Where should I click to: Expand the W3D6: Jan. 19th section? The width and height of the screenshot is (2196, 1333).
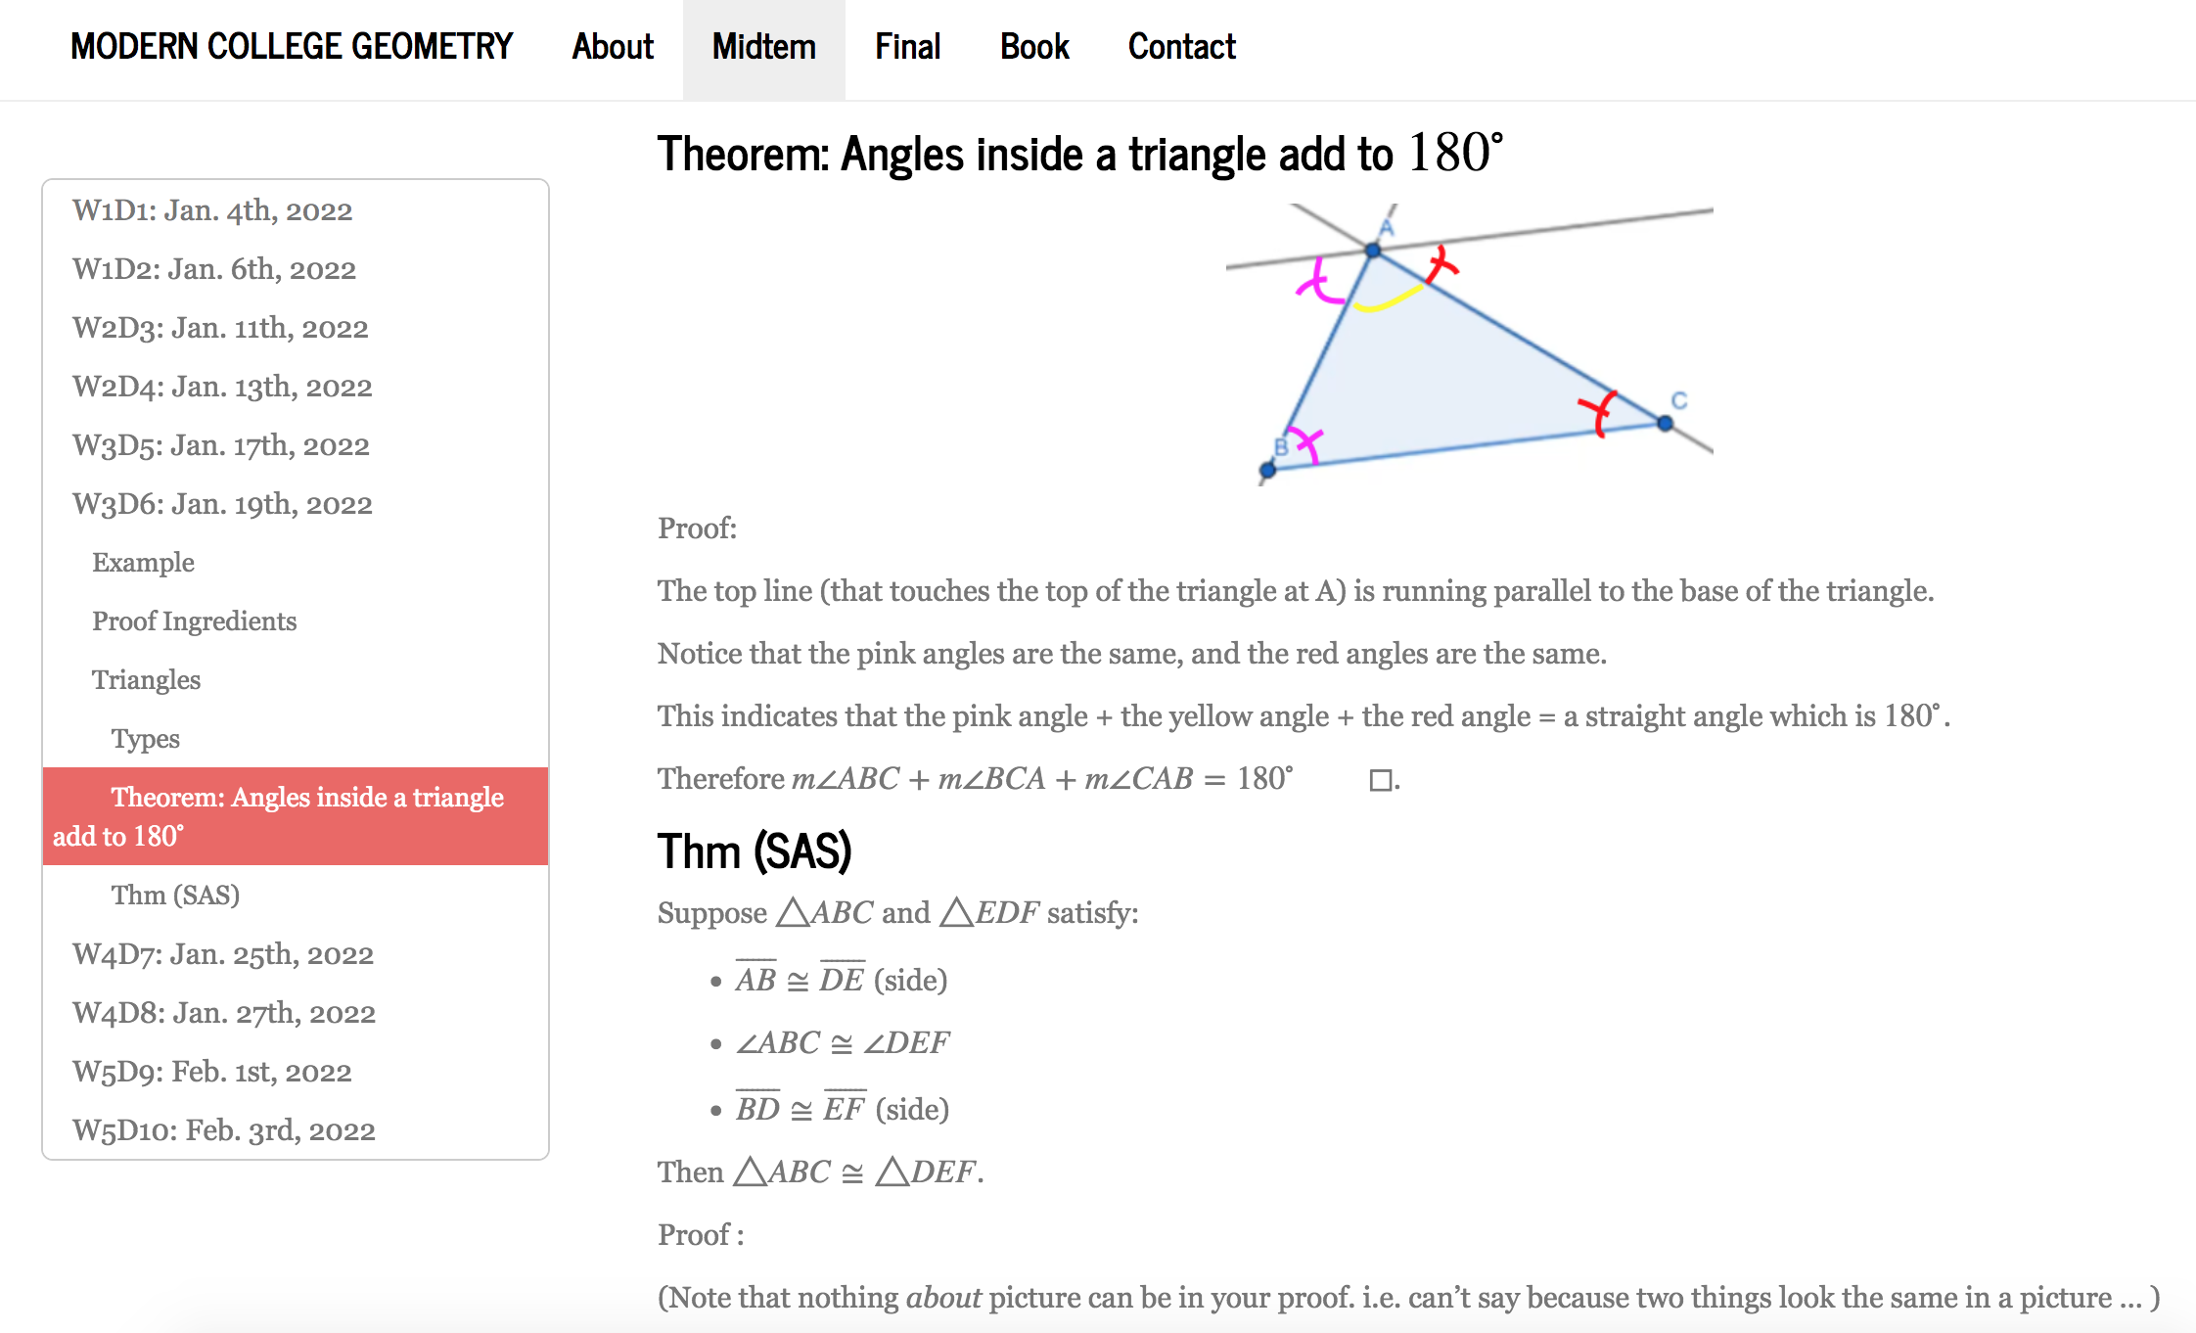(x=222, y=503)
